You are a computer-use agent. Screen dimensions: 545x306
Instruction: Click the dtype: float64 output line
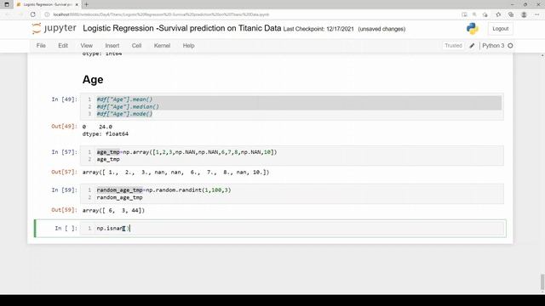106,134
